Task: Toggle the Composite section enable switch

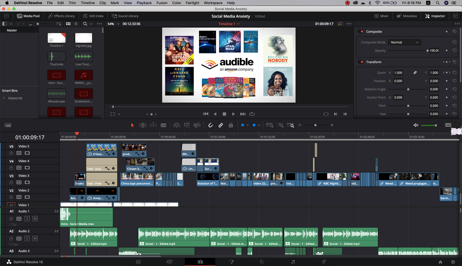Action: point(361,32)
